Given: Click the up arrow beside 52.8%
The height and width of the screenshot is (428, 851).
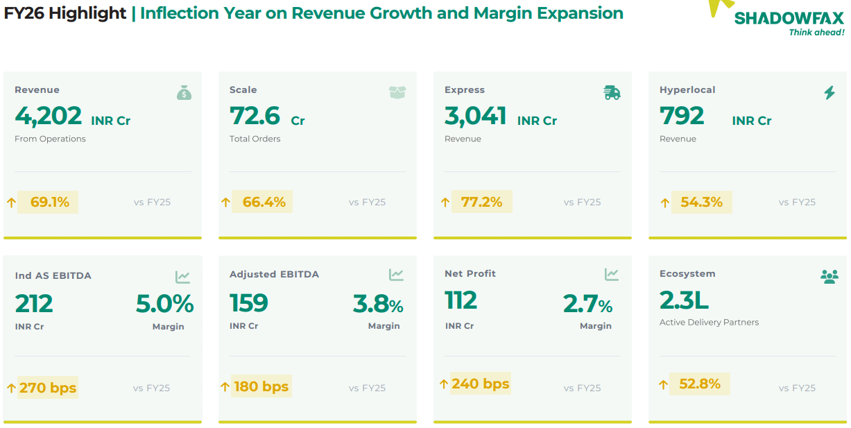Looking at the screenshot, I should point(664,384).
